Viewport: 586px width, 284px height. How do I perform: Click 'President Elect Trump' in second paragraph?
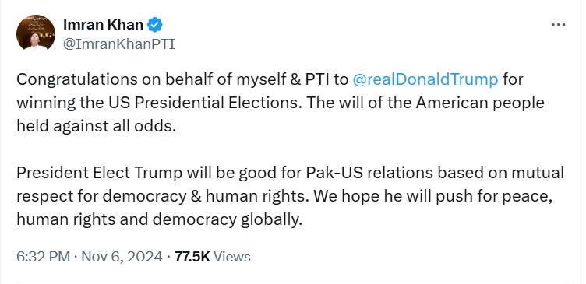(x=100, y=174)
